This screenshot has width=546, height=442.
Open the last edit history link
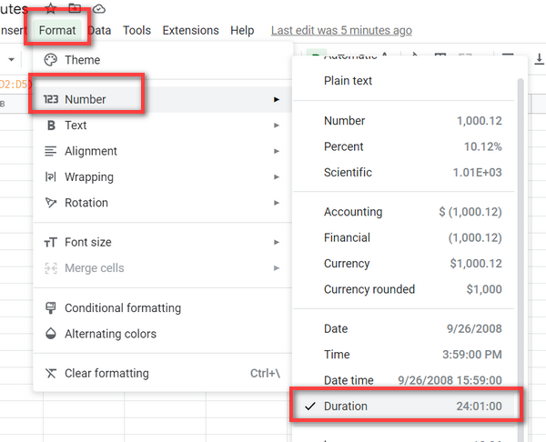pyautogui.click(x=341, y=30)
